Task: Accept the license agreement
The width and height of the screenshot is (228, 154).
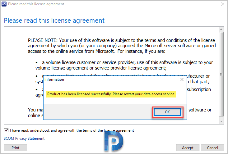Action: click(188, 147)
